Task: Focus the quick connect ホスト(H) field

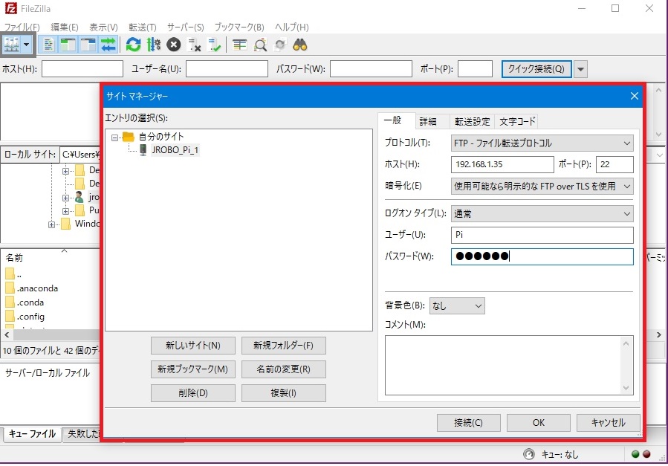Action: click(82, 68)
